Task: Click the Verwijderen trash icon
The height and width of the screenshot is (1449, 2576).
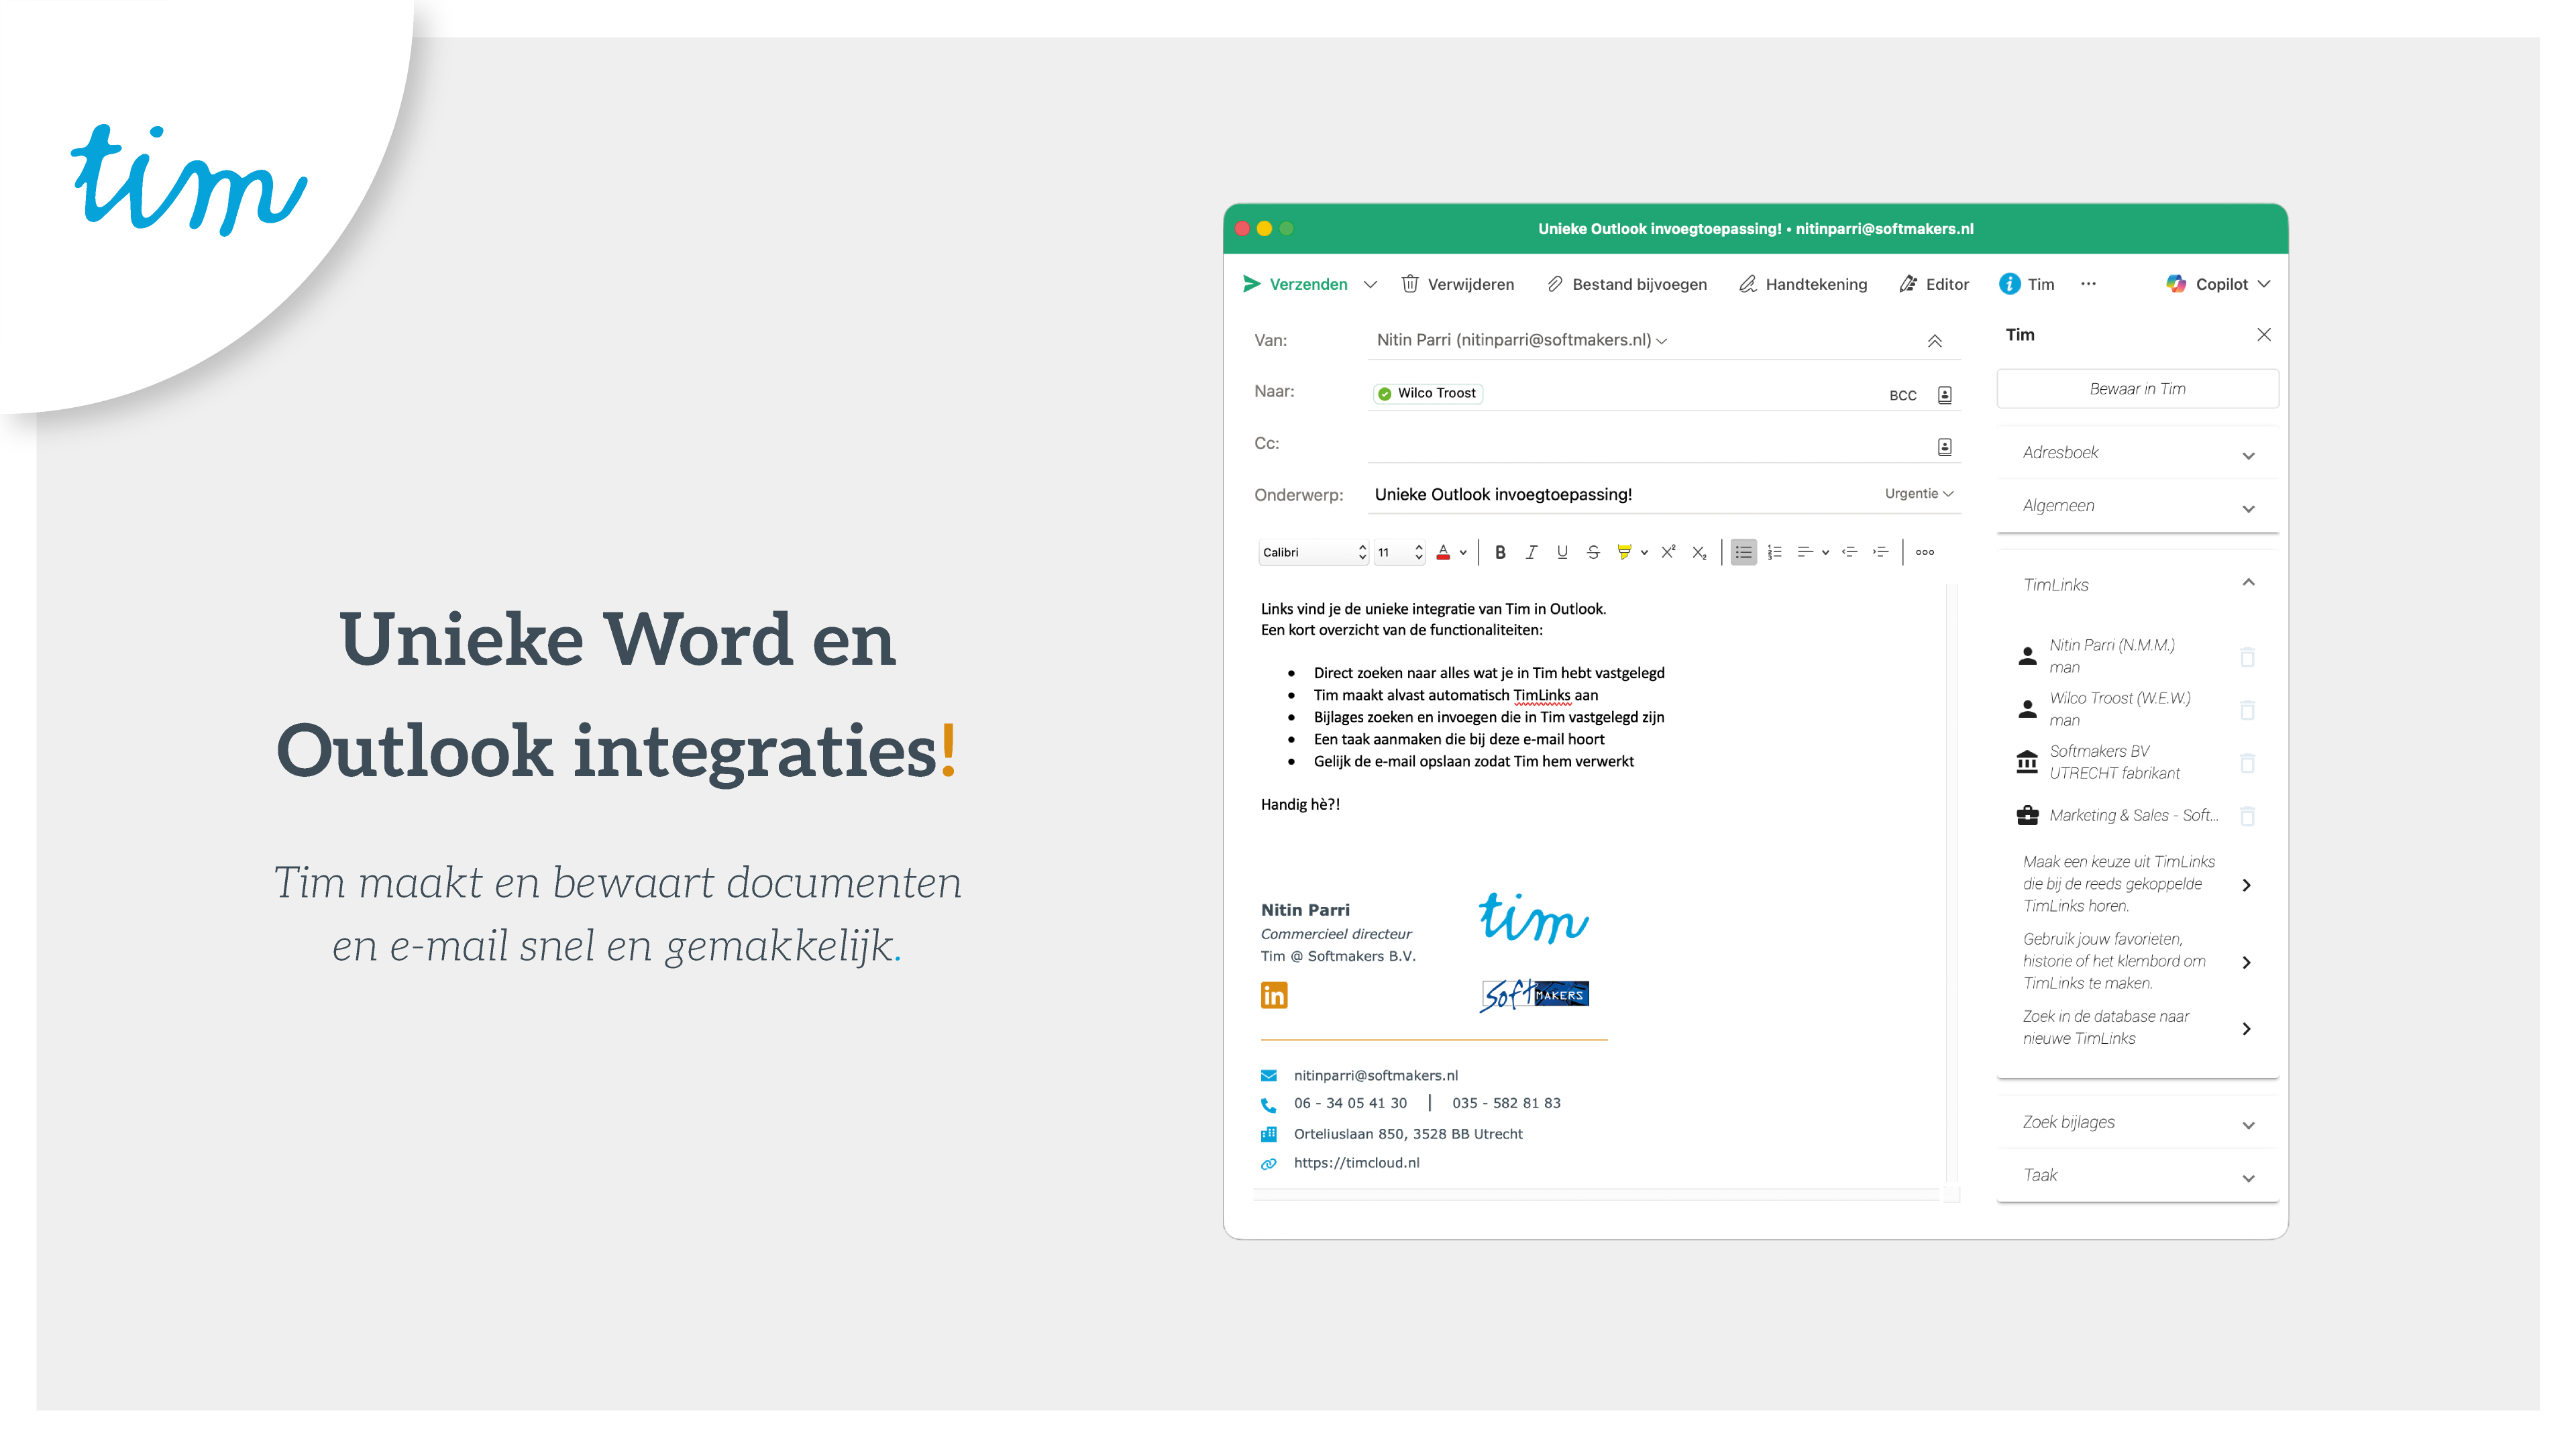Action: tap(1409, 284)
